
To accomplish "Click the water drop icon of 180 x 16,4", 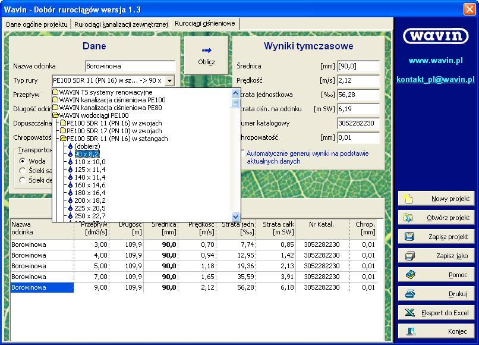I will tap(70, 193).
